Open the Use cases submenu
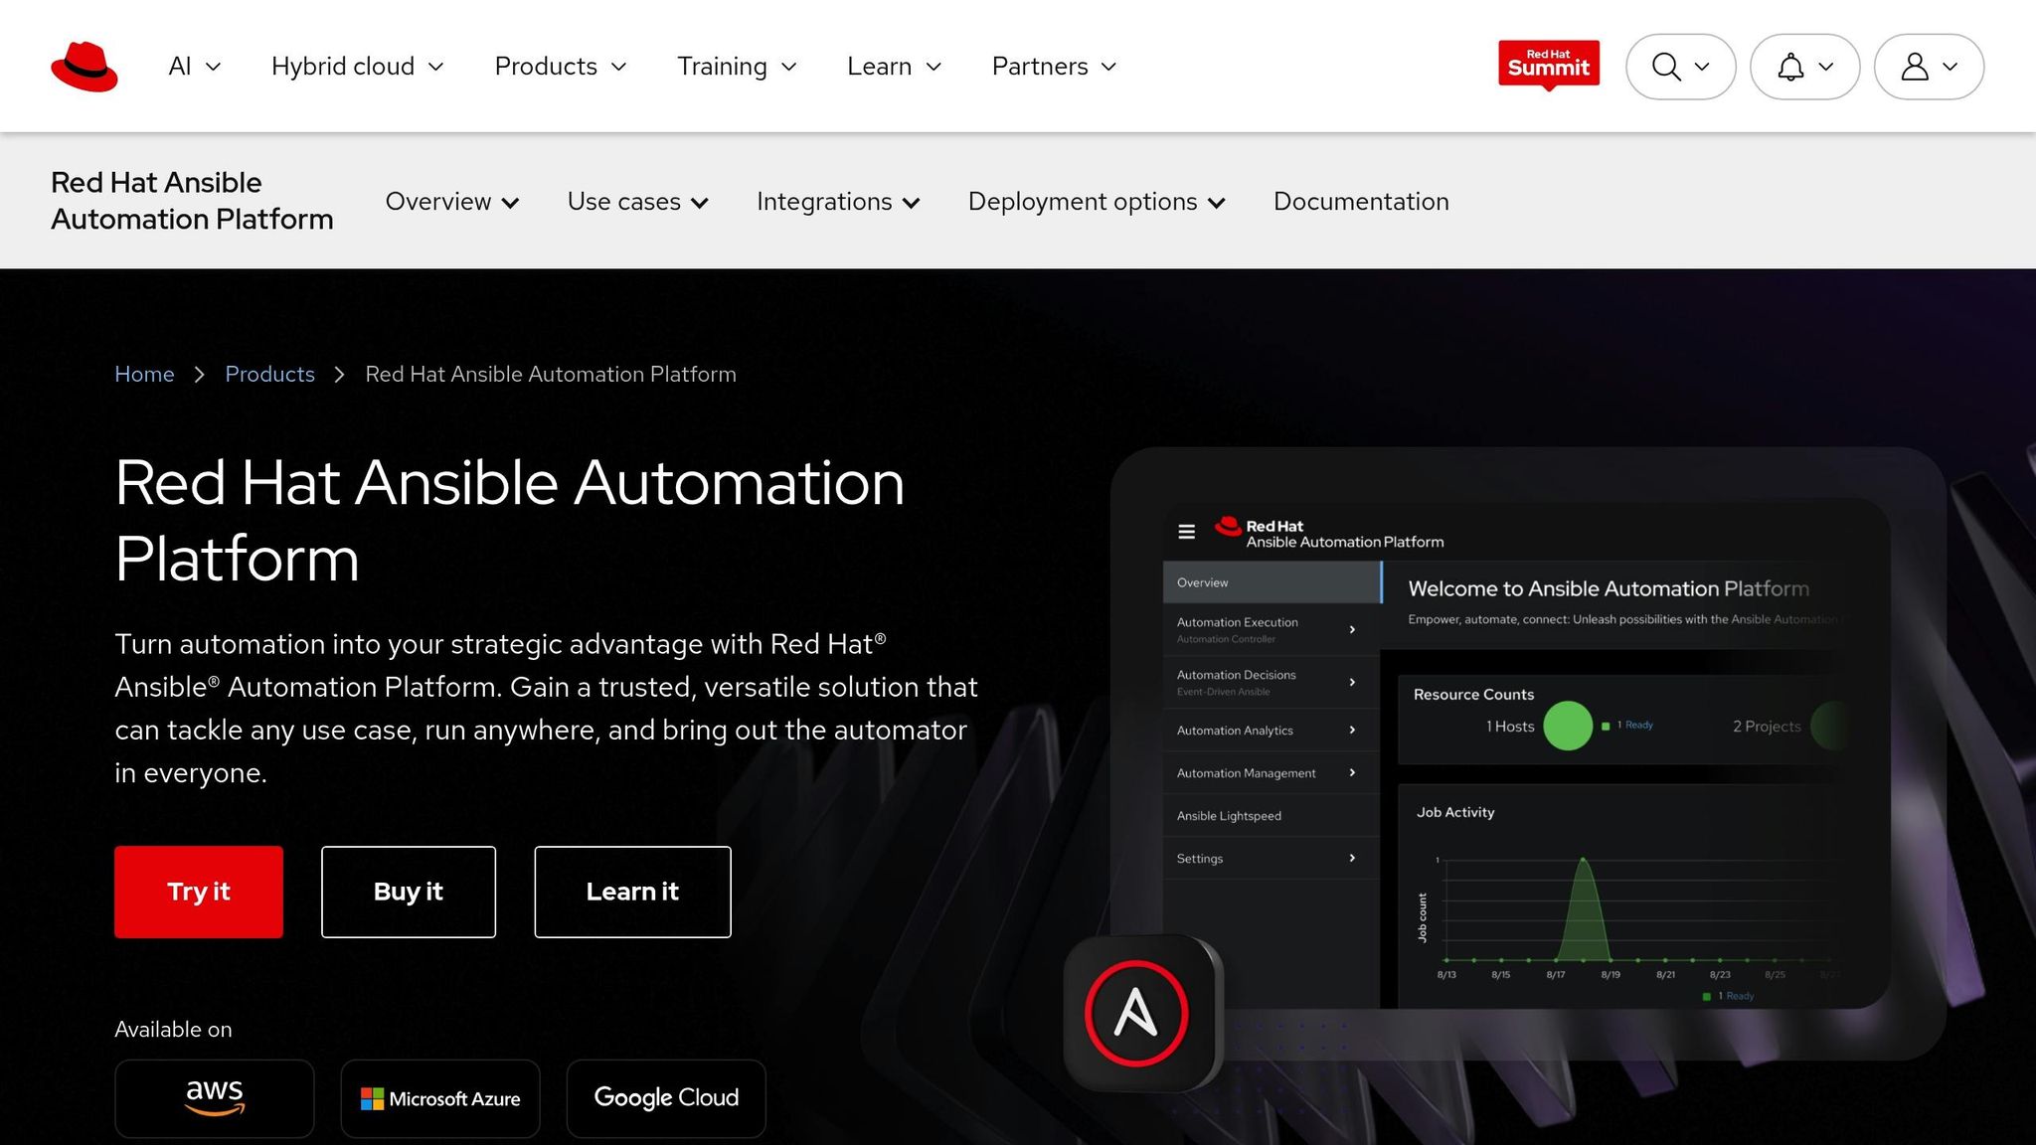The image size is (2036, 1145). pos(638,202)
